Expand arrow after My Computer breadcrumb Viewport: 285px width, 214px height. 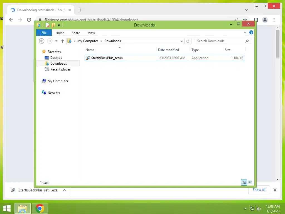(x=101, y=41)
